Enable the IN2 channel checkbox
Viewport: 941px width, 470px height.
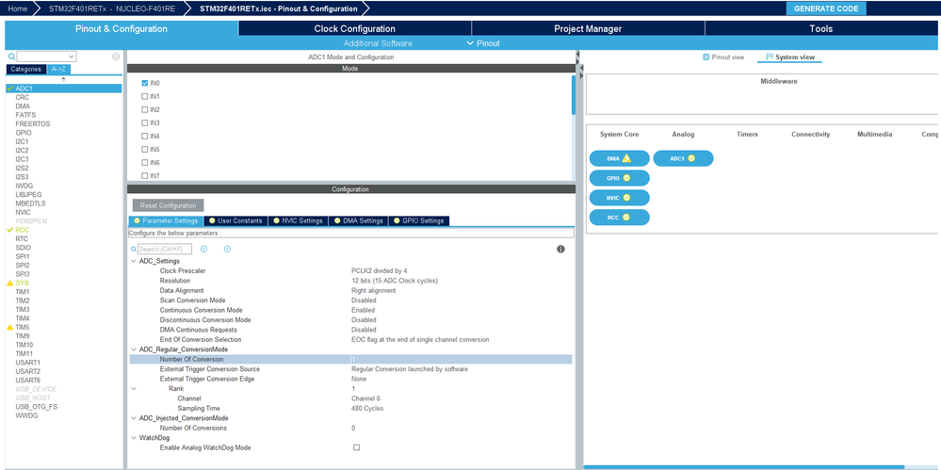click(x=145, y=110)
